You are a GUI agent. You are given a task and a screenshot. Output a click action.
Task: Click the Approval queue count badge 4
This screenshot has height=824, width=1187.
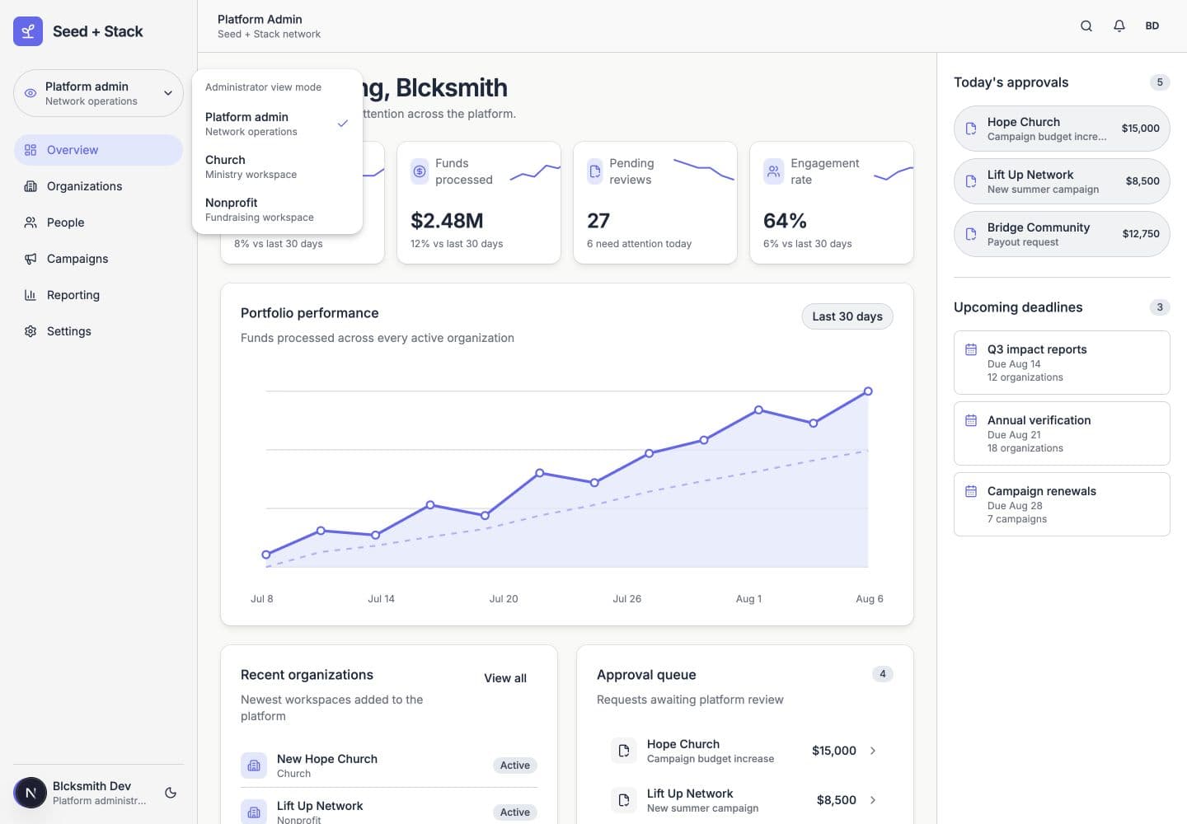tap(883, 674)
